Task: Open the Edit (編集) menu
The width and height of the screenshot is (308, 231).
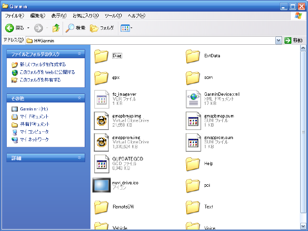Action: [x=38, y=16]
